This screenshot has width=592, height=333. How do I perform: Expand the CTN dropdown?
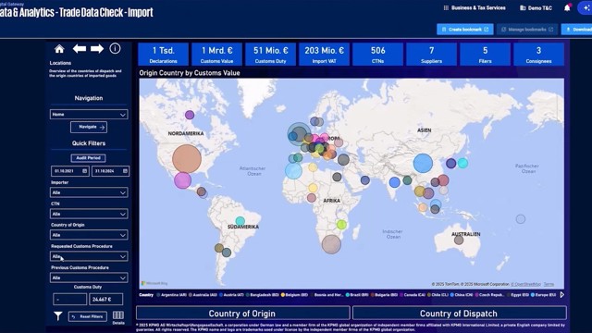pyautogui.click(x=89, y=214)
